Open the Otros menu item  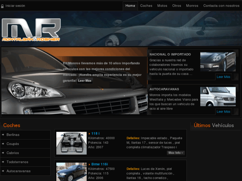[176, 6]
